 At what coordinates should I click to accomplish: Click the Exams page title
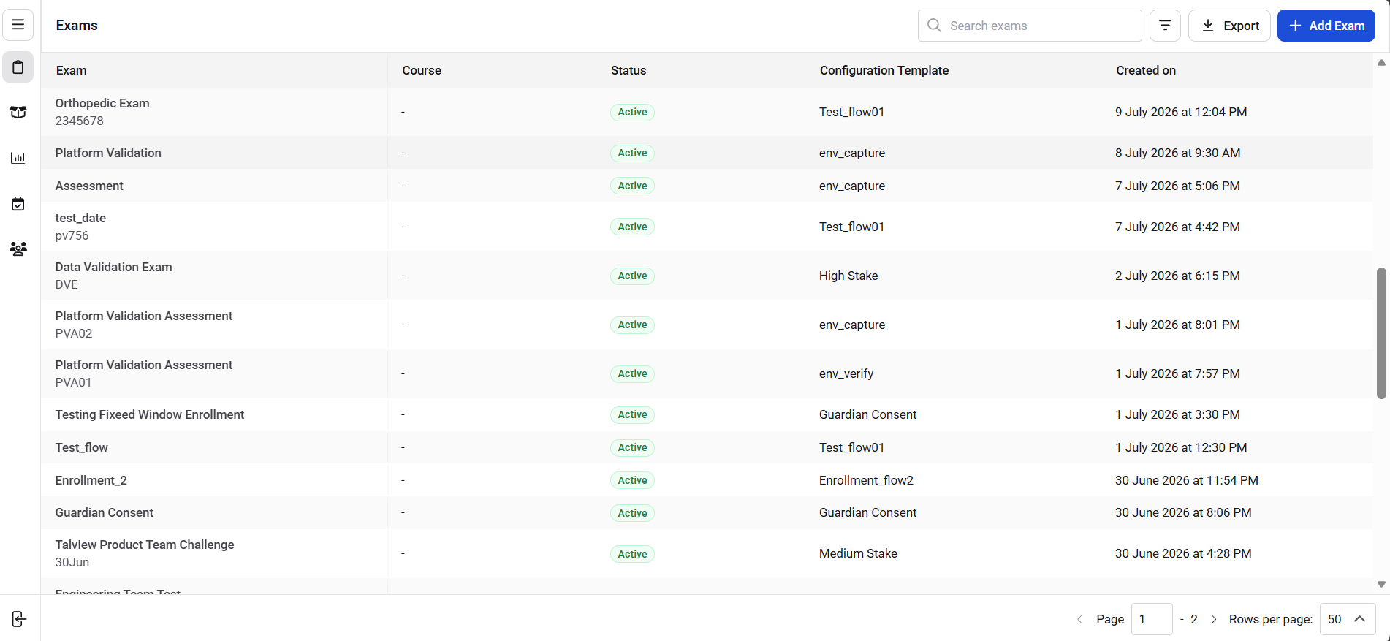click(x=77, y=25)
